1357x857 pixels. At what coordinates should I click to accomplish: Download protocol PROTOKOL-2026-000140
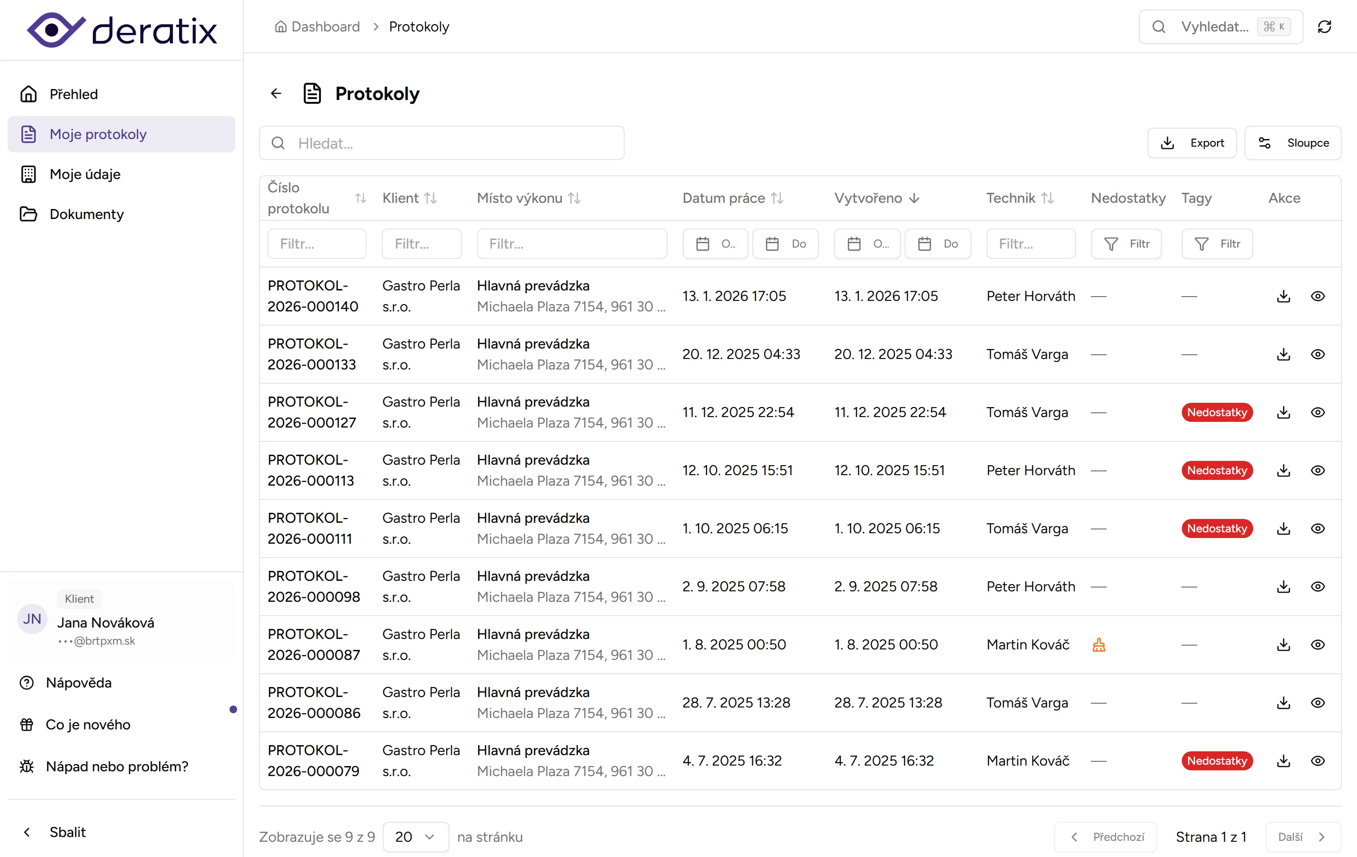[1283, 296]
